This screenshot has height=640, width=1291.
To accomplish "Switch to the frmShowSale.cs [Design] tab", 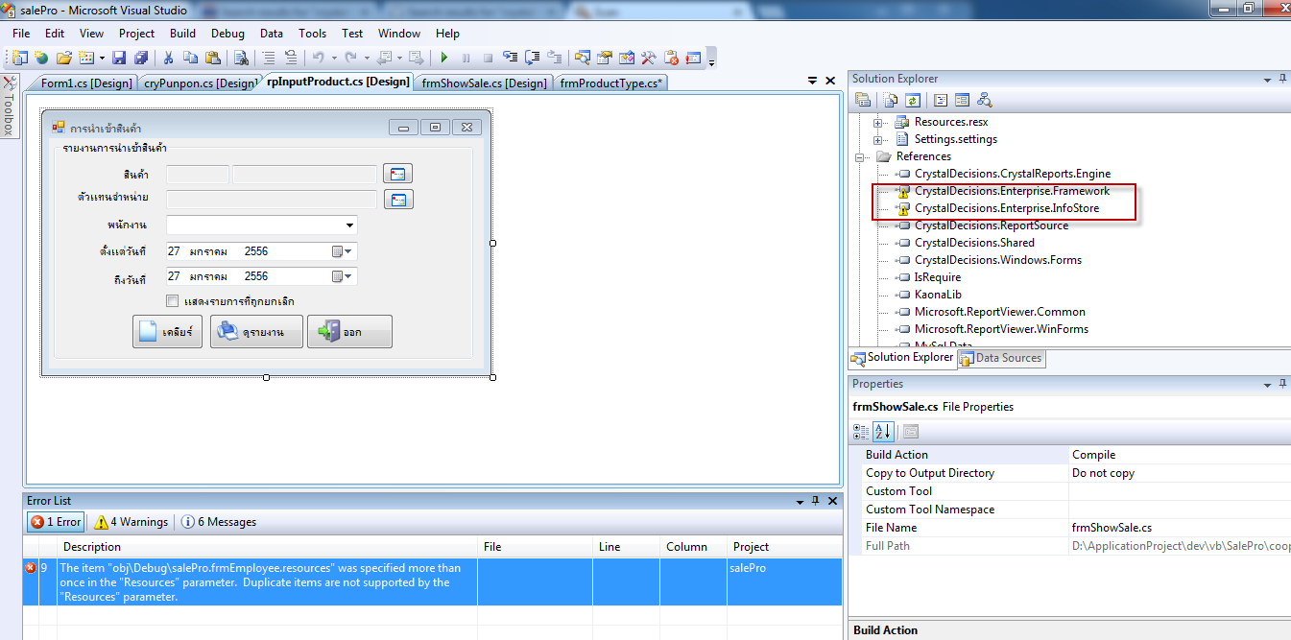I will point(484,83).
